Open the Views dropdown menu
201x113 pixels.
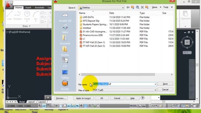pos(156,7)
